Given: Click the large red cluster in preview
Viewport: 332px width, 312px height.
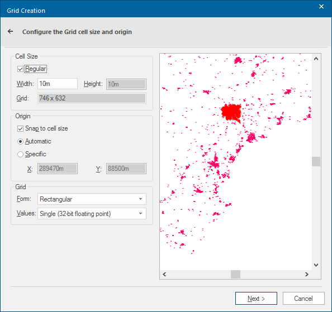Looking at the screenshot, I should pos(231,113).
